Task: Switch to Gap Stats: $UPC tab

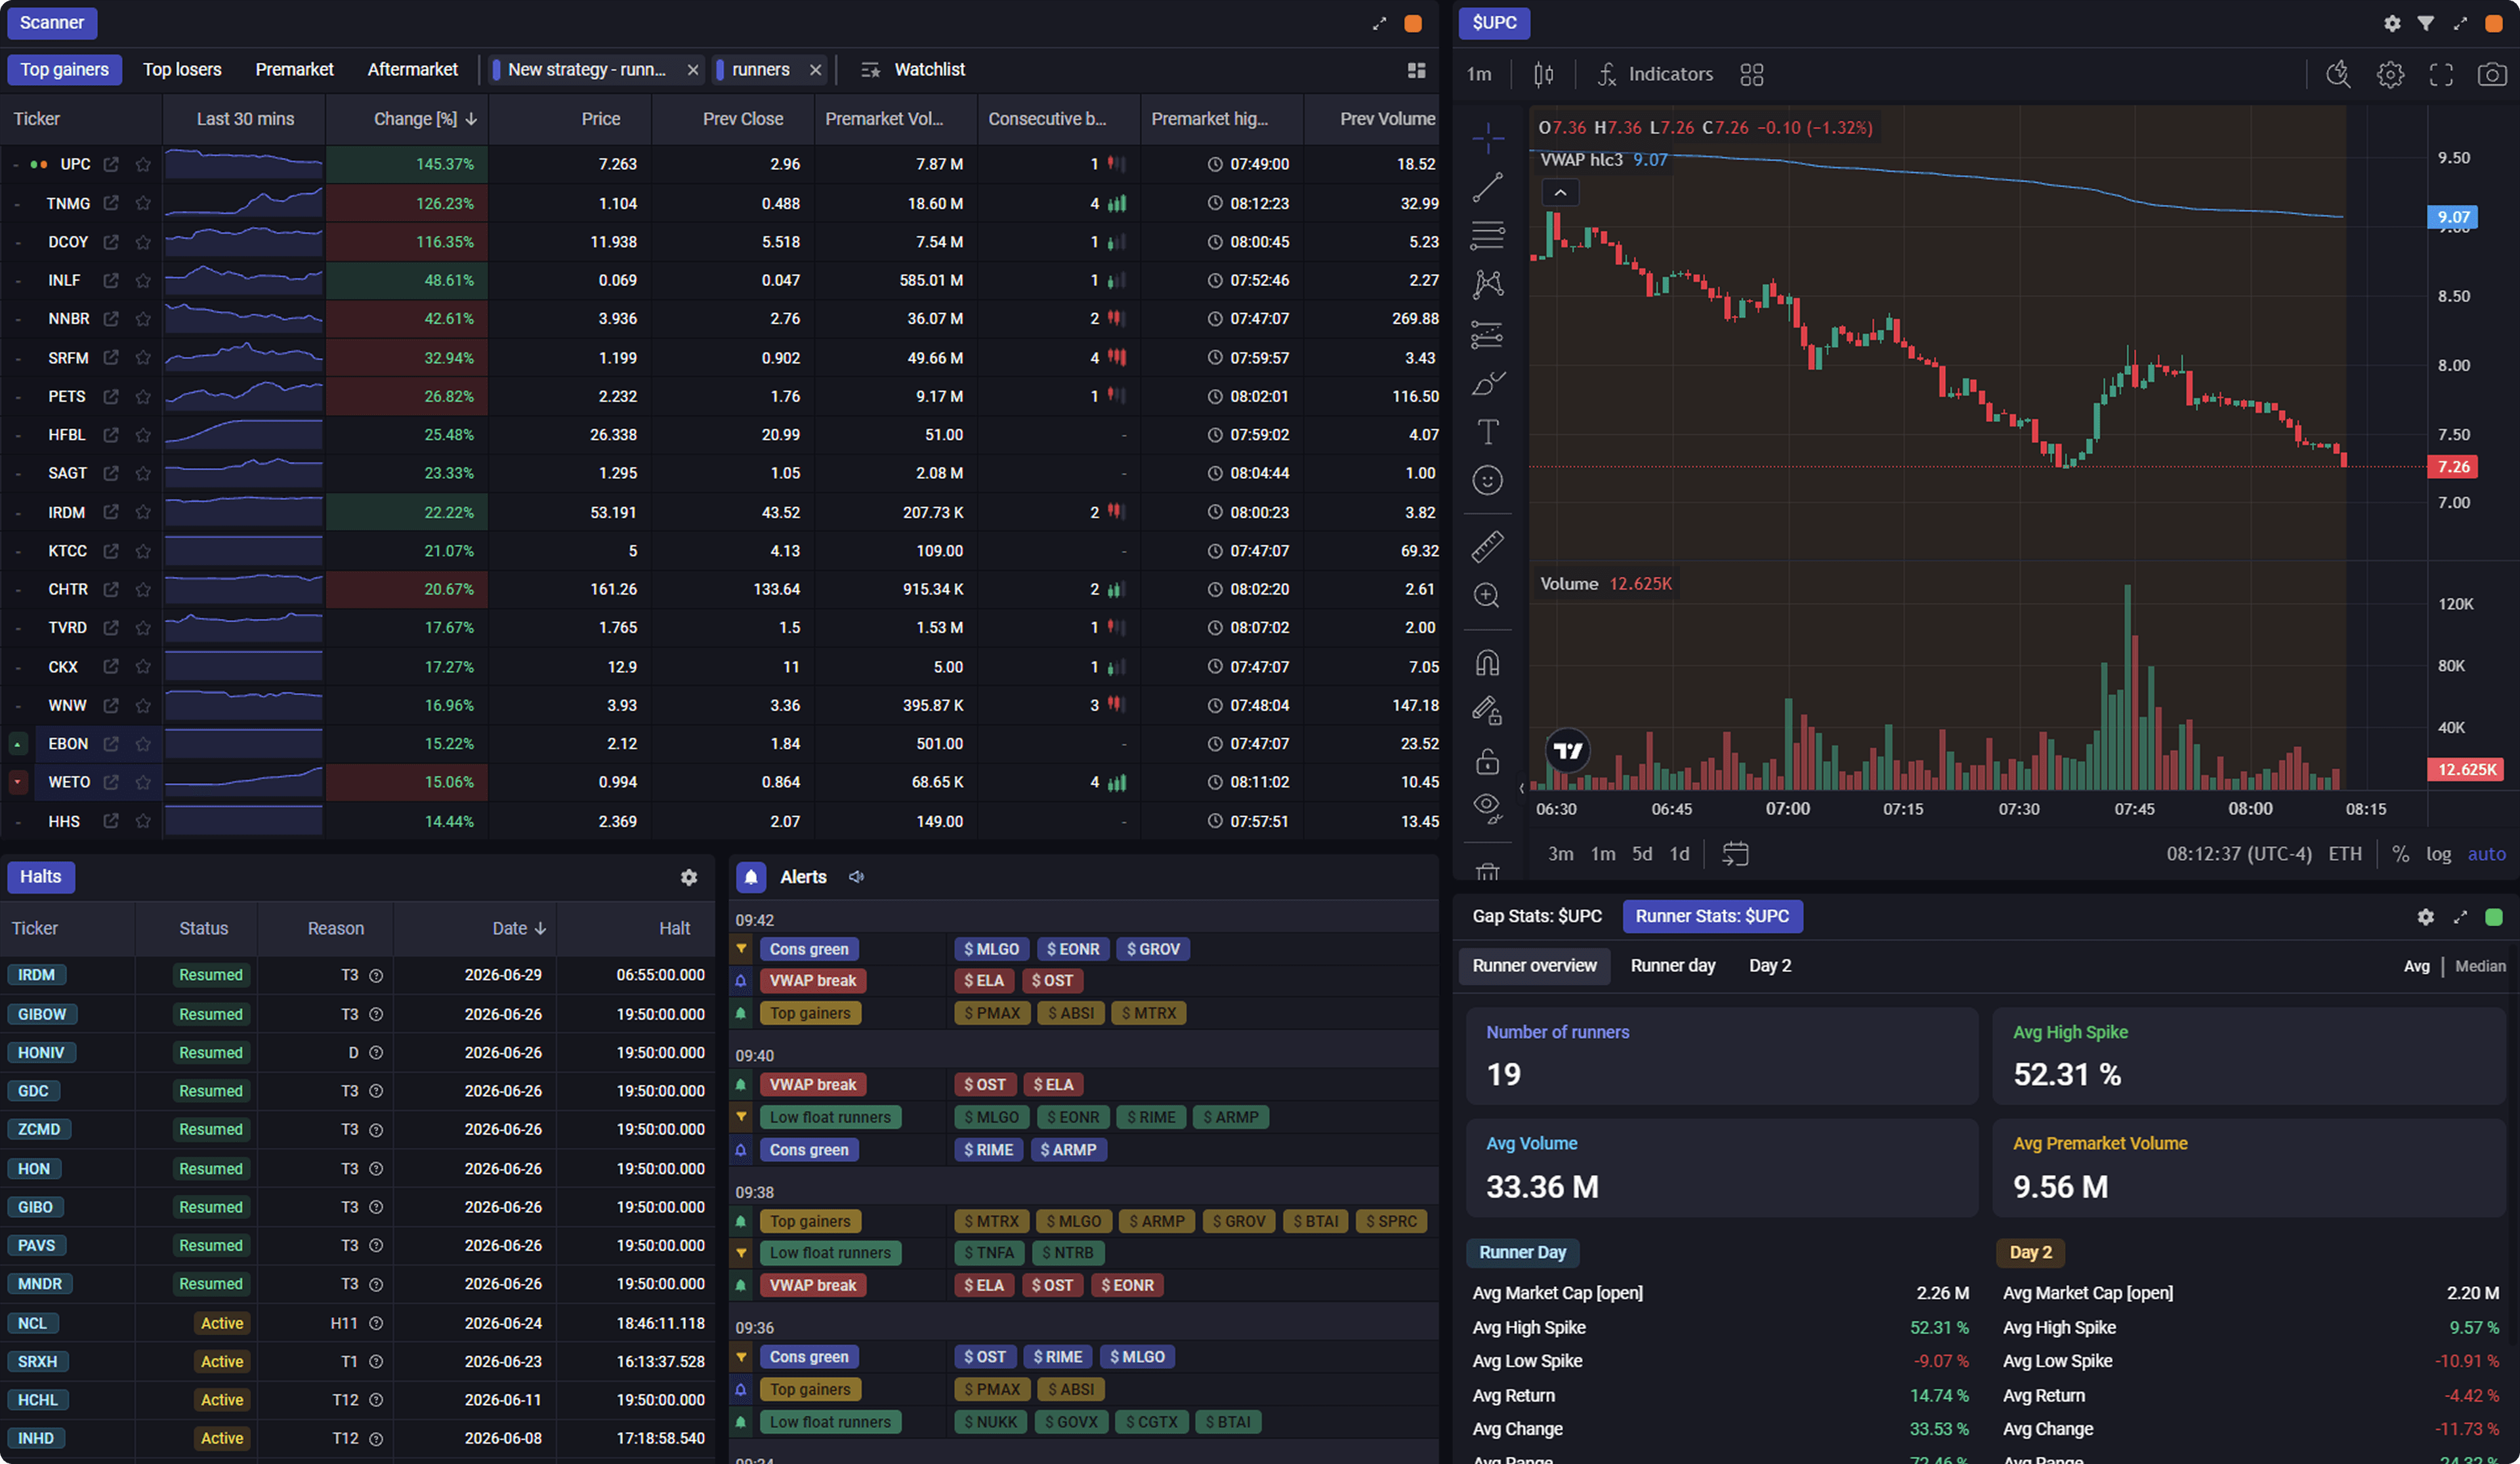Action: tap(1537, 916)
